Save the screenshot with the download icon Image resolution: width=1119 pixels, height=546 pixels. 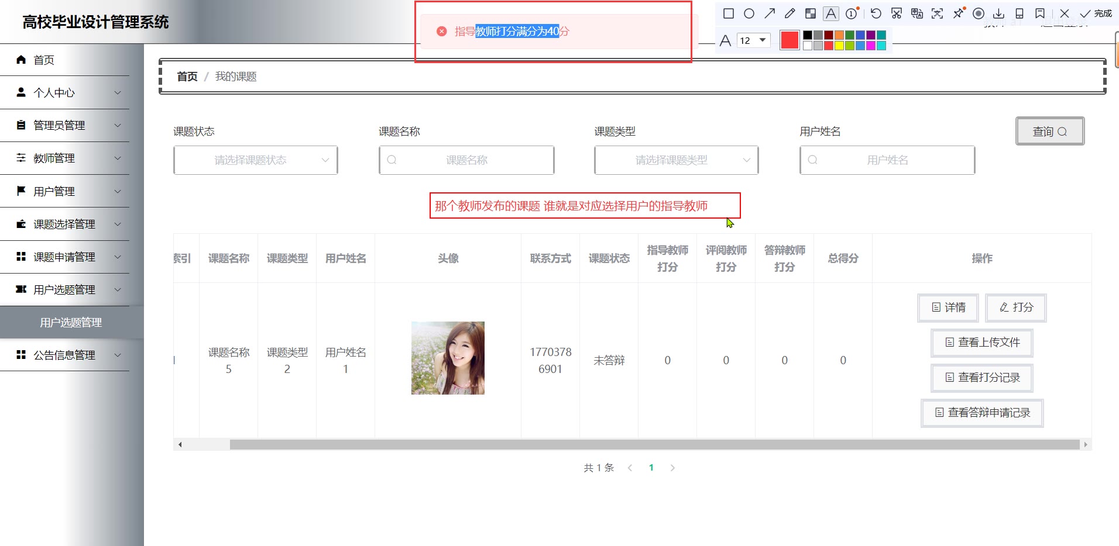[x=999, y=13]
